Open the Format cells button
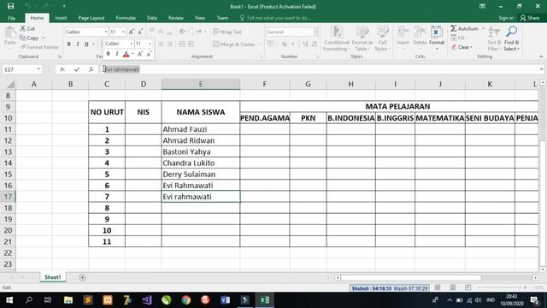Image resolution: width=547 pixels, height=308 pixels. tap(437, 37)
